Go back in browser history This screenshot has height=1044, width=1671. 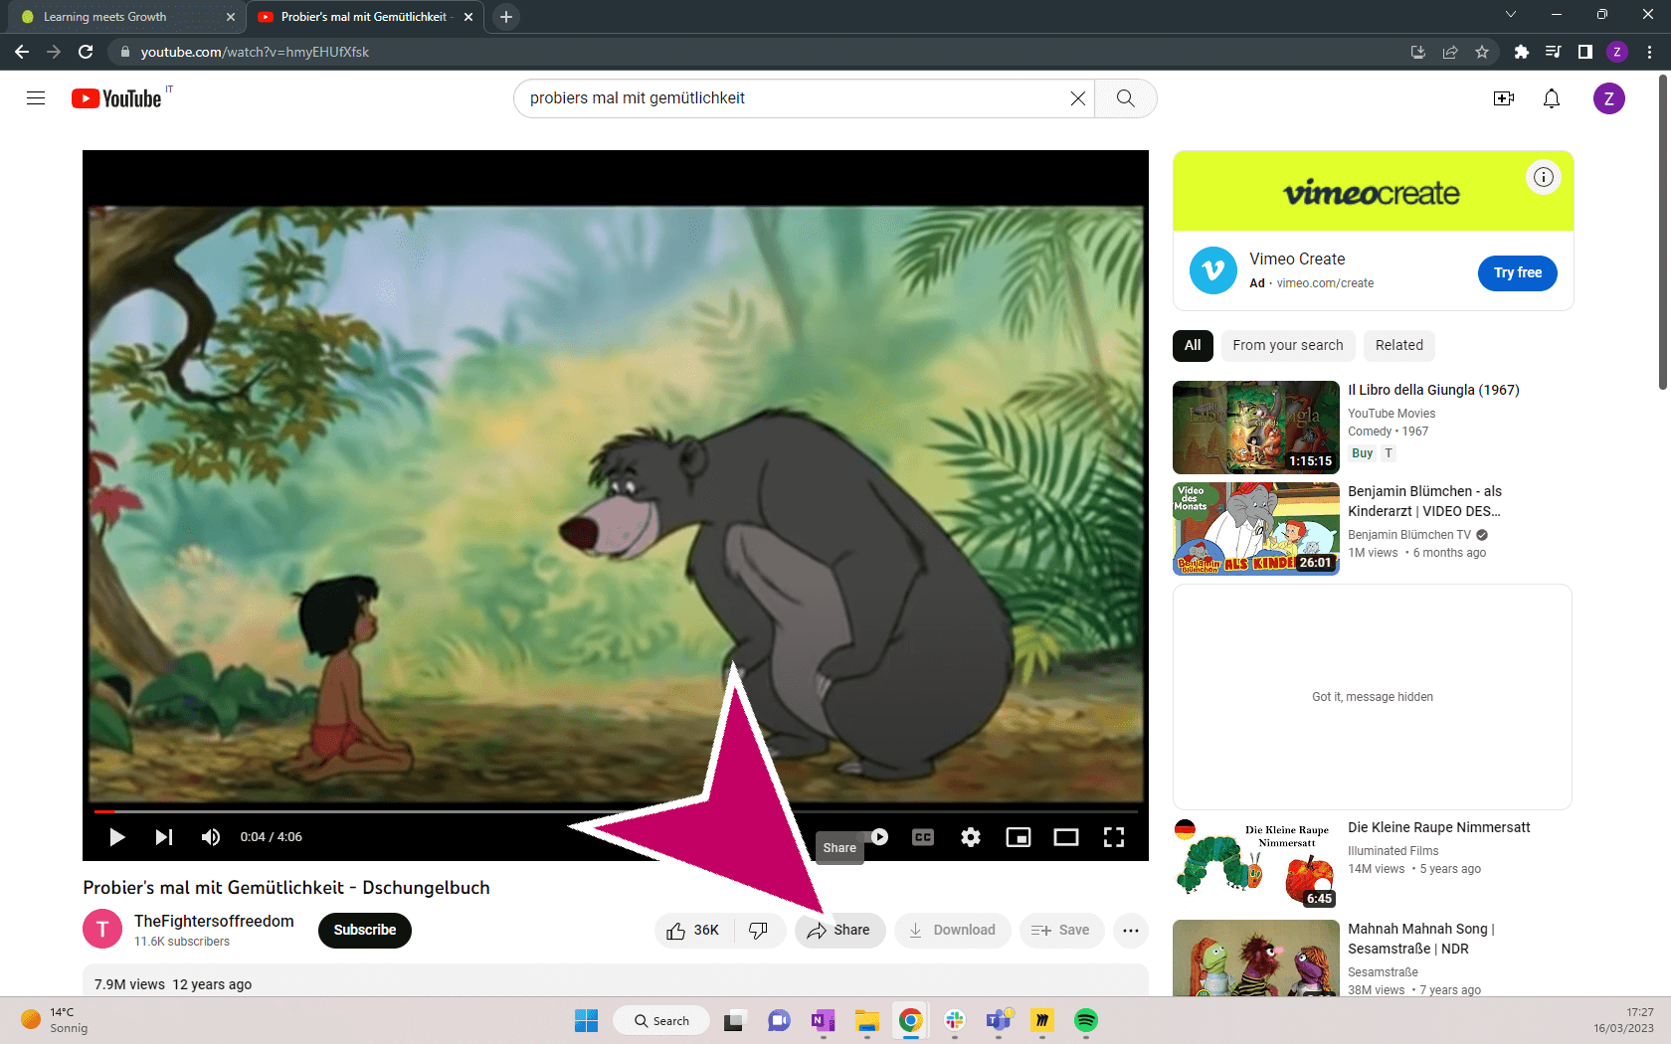pyautogui.click(x=22, y=52)
